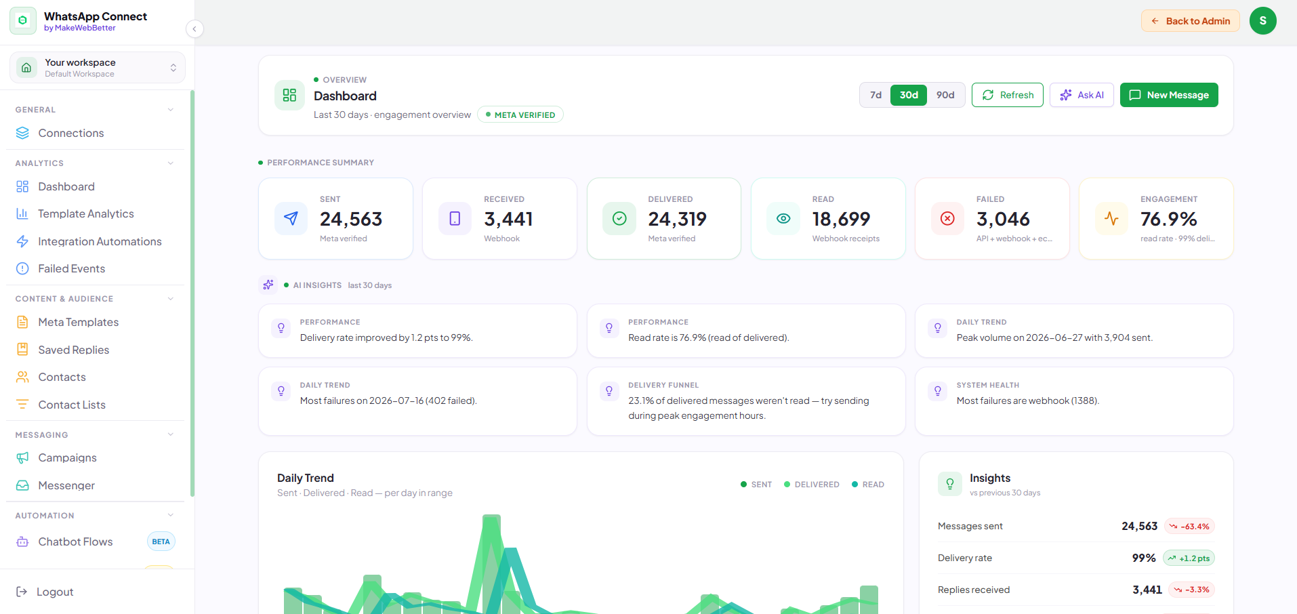Click the Back to Admin button

coord(1191,21)
